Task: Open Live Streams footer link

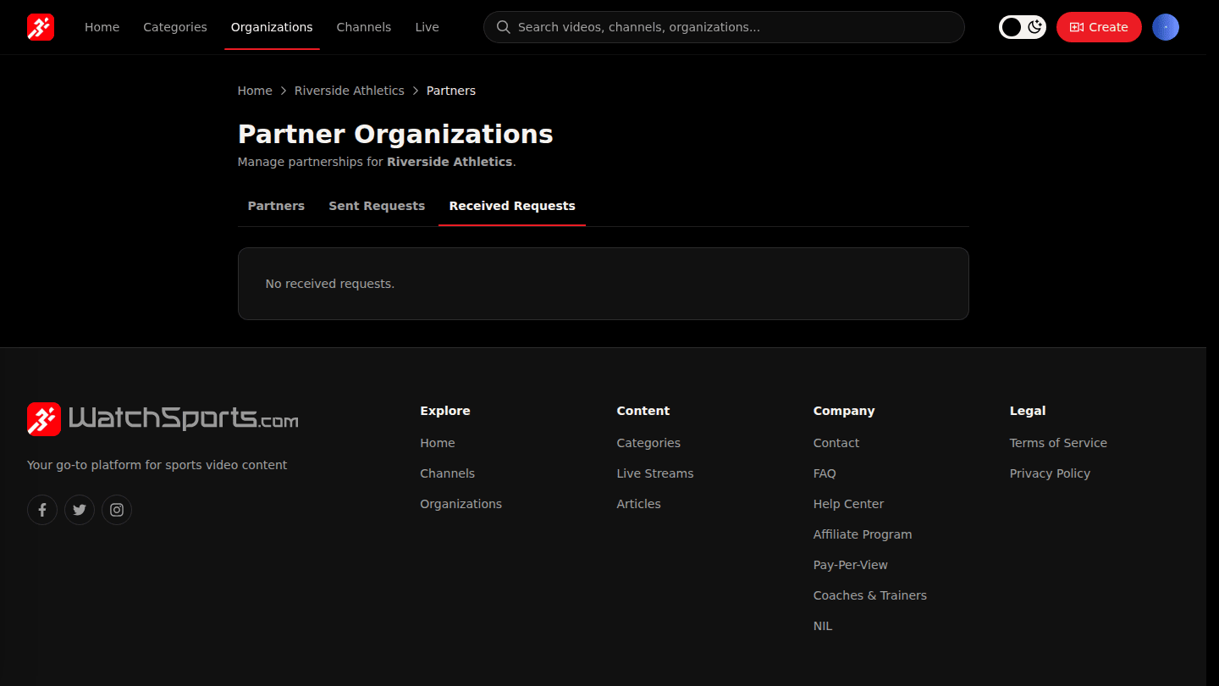Action: click(655, 473)
